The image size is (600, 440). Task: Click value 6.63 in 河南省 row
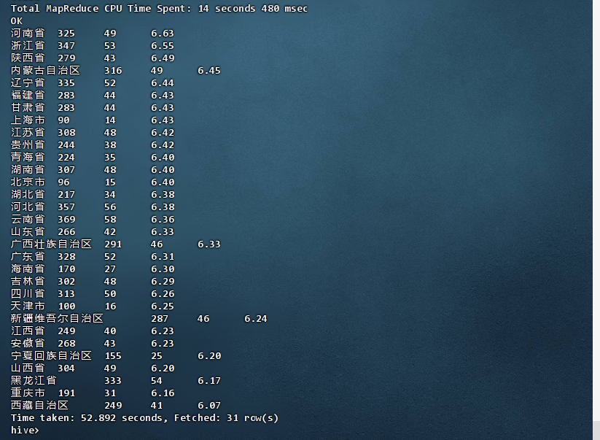click(x=163, y=34)
